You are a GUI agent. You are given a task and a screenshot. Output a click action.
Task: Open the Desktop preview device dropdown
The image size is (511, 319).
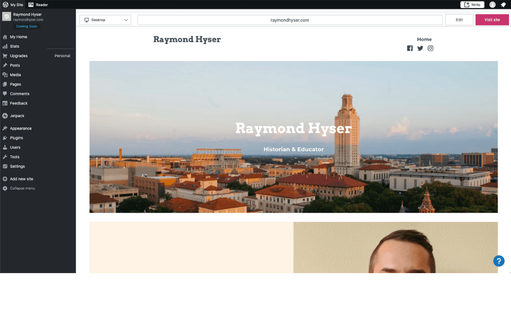pyautogui.click(x=105, y=20)
